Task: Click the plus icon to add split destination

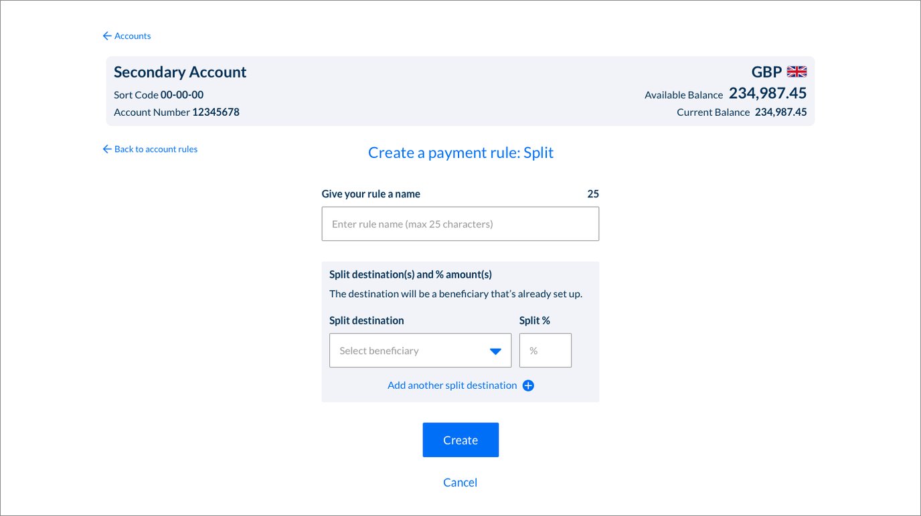Action: click(x=528, y=385)
